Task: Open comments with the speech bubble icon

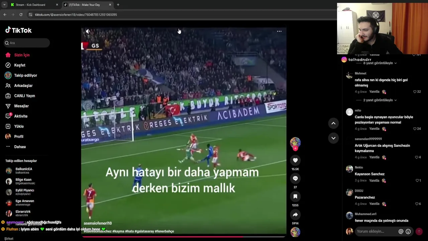Action: 295,178
